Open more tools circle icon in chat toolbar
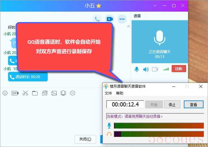208x147 pixels. (x=73, y=93)
